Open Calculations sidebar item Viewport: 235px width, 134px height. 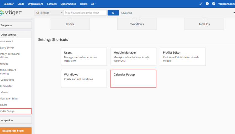pos(7,80)
